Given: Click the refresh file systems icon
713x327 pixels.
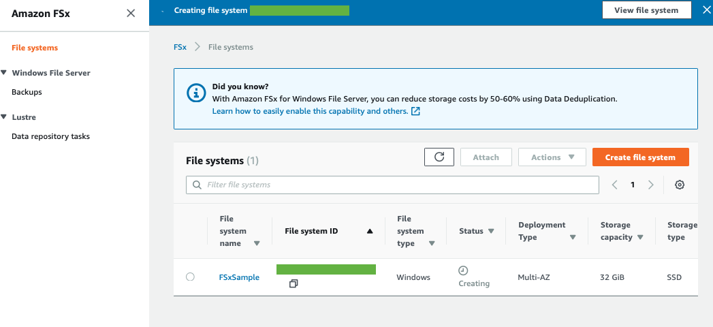Looking at the screenshot, I should tap(439, 157).
